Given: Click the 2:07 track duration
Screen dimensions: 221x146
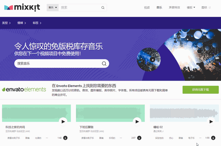Looking at the screenshot, I should point(134,138).
